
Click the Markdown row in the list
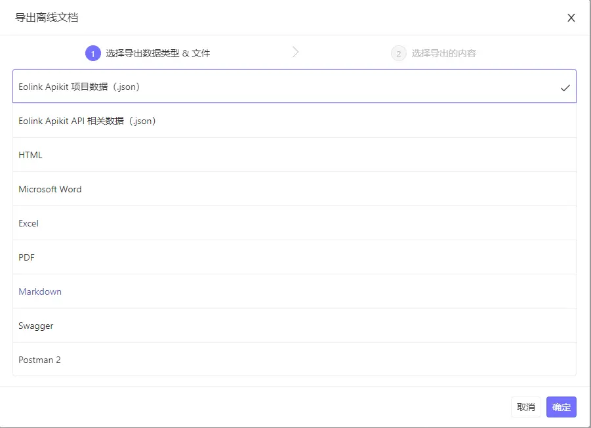(295, 291)
